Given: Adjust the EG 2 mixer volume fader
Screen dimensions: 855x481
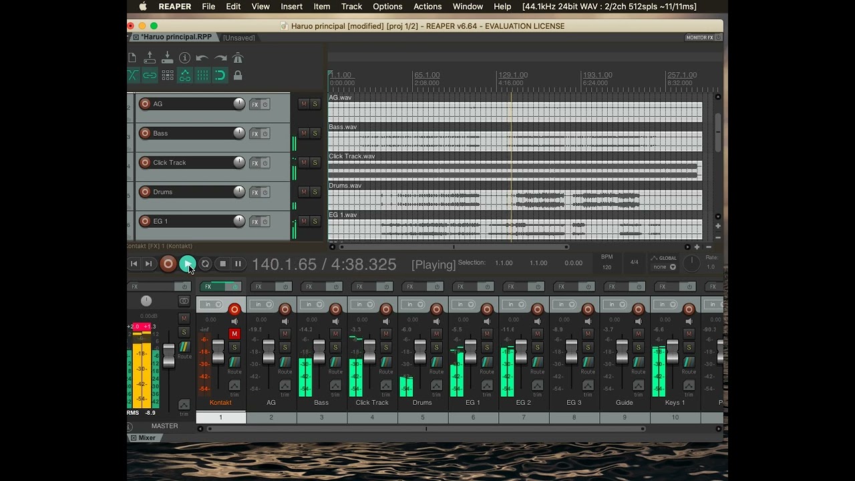Looking at the screenshot, I should click(x=521, y=351).
